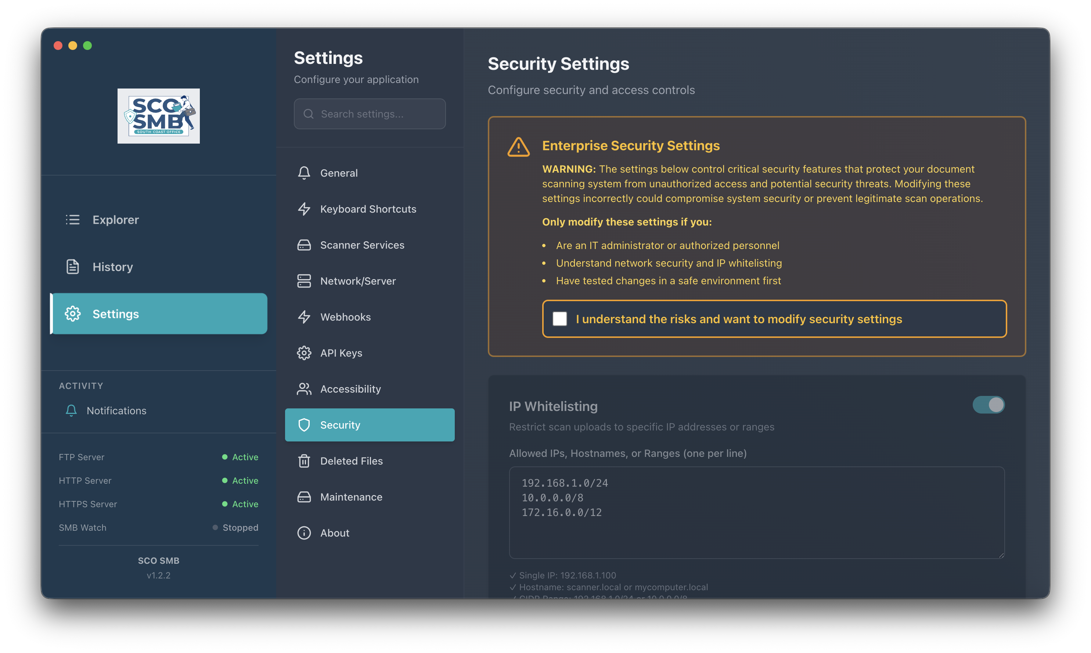Image resolution: width=1091 pixels, height=653 pixels.
Task: Go to General settings
Action: coord(370,173)
